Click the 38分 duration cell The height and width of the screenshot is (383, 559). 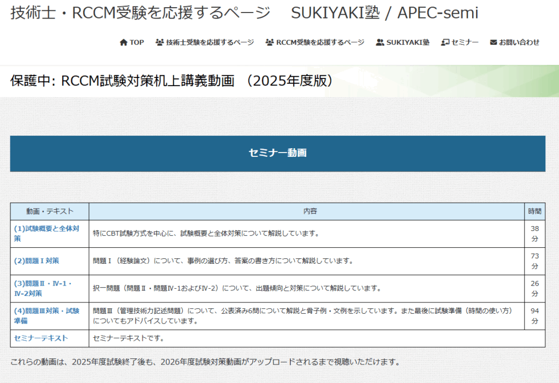pos(535,234)
